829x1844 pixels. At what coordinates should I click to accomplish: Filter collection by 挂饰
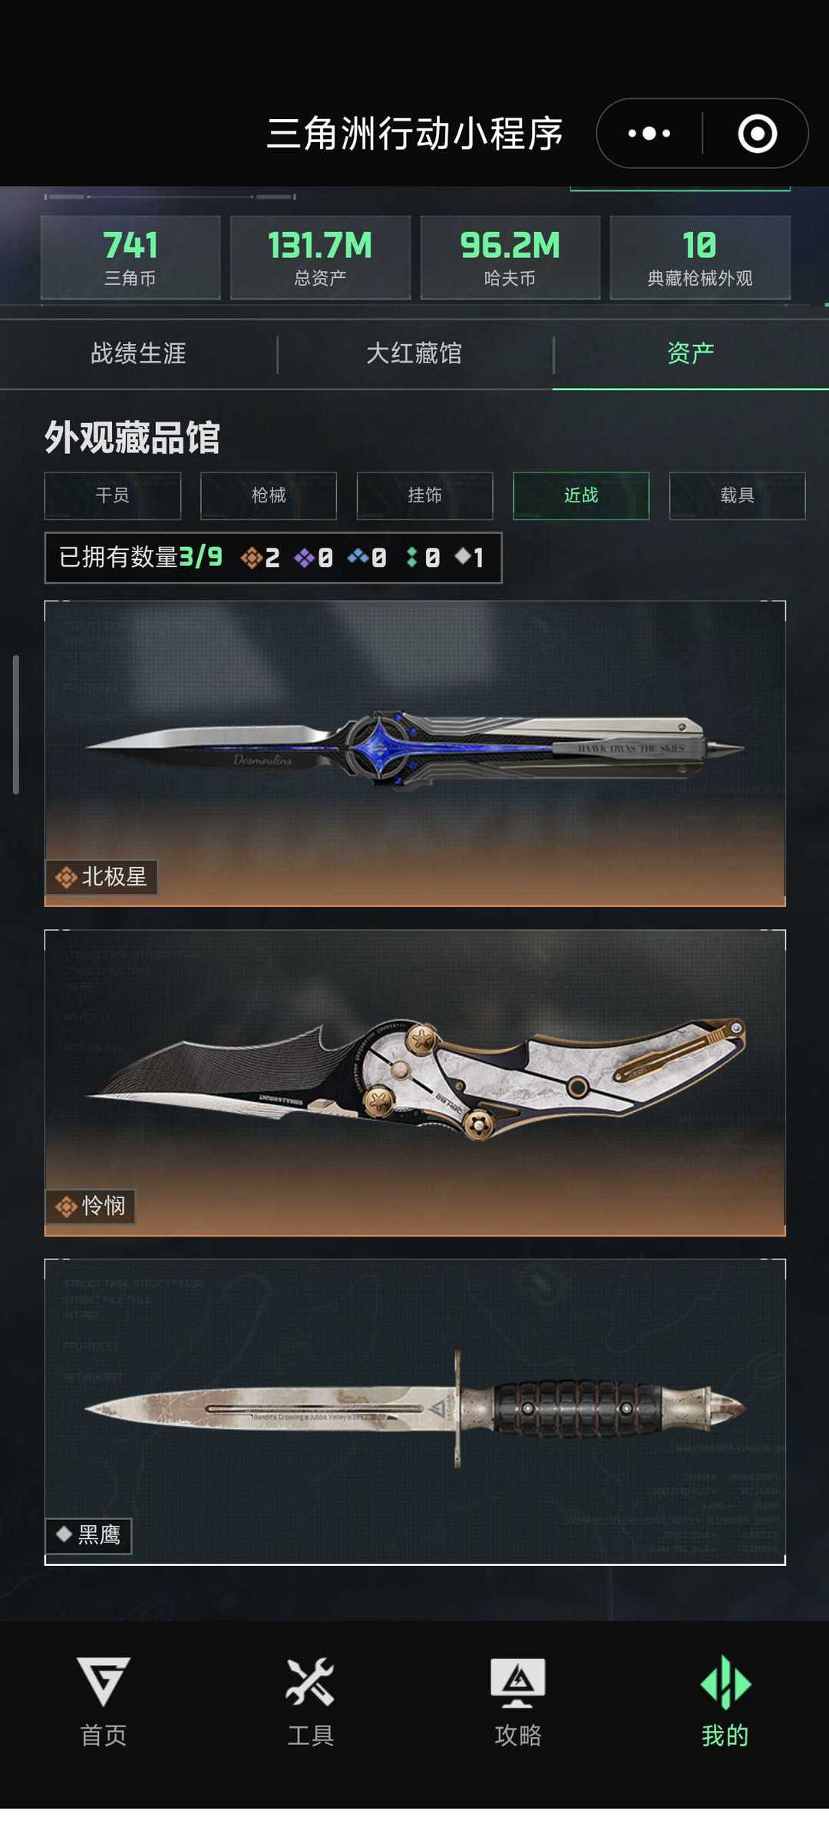pyautogui.click(x=424, y=496)
